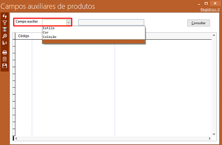Click the Consultar button
The width and height of the screenshot is (222, 145).
pyautogui.click(x=199, y=23)
